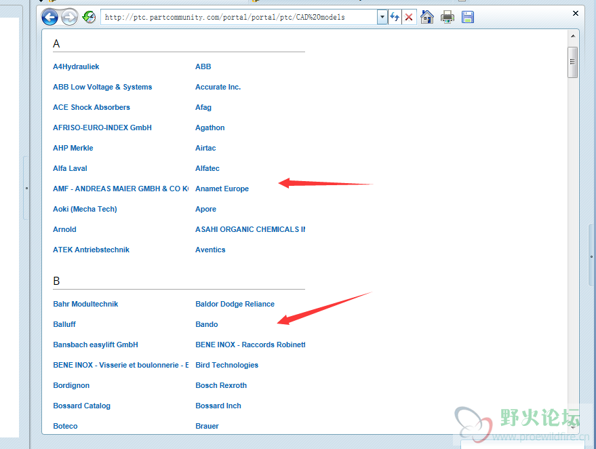Open the Bosch Rexroth link
Viewport: 596px width, 449px height.
221,385
